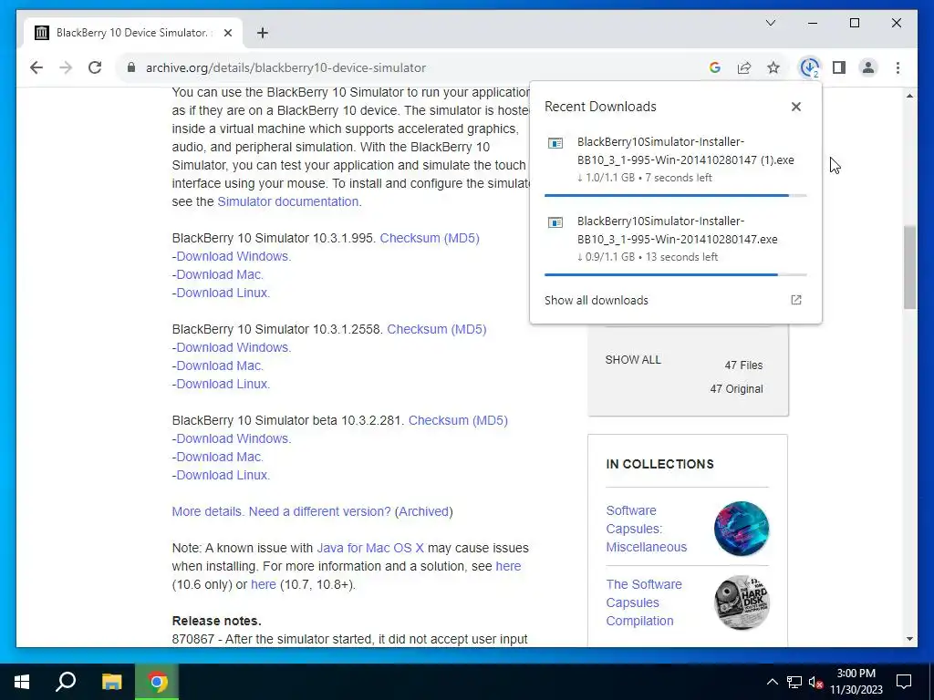Open Checksum (MD5) for beta 10.3.2.281

click(x=458, y=420)
